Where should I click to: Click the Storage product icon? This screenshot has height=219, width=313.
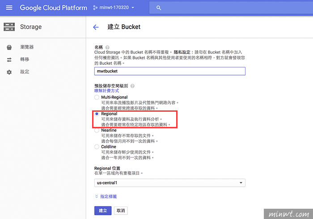(9, 27)
